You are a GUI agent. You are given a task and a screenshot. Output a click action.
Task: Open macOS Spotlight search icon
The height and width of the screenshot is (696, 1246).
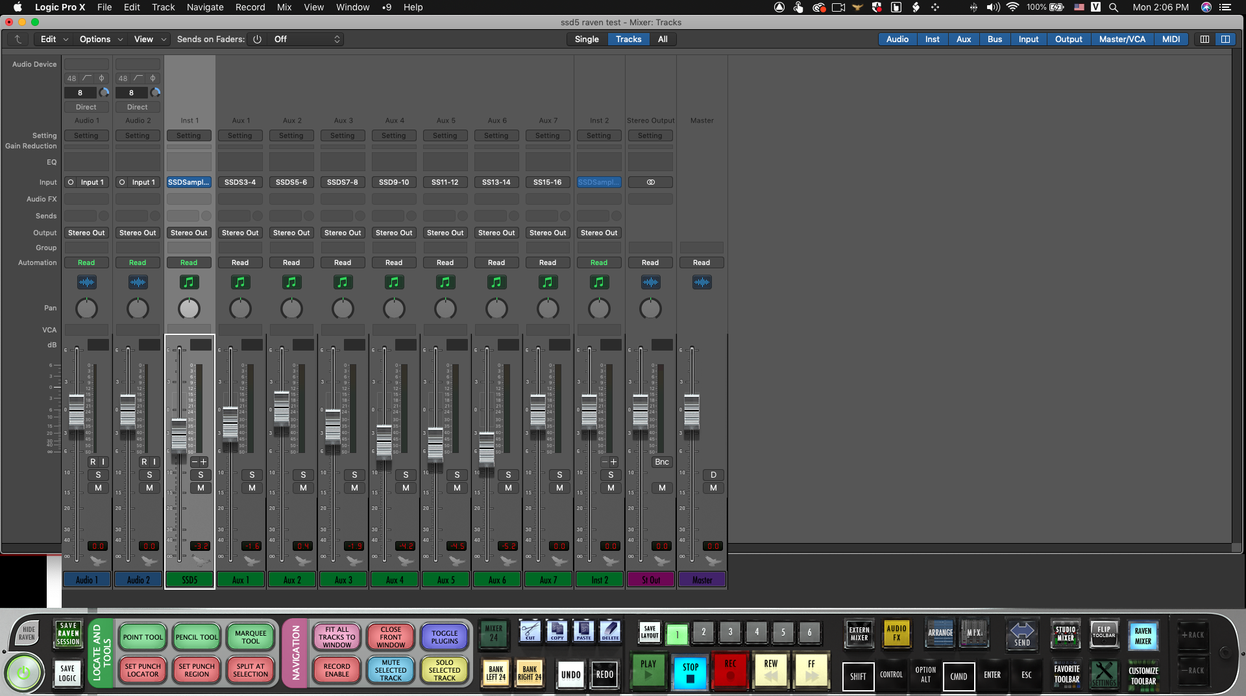1114,7
